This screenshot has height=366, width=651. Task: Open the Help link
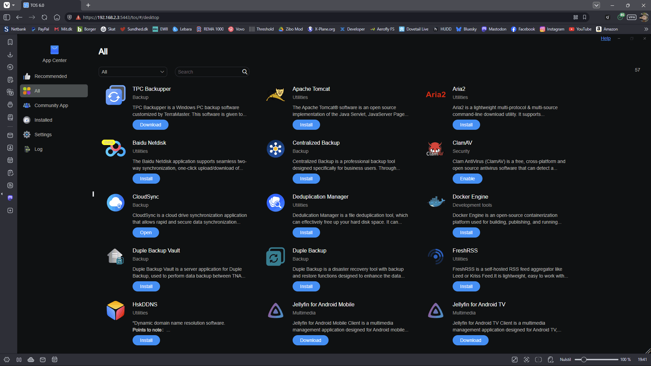pos(606,38)
